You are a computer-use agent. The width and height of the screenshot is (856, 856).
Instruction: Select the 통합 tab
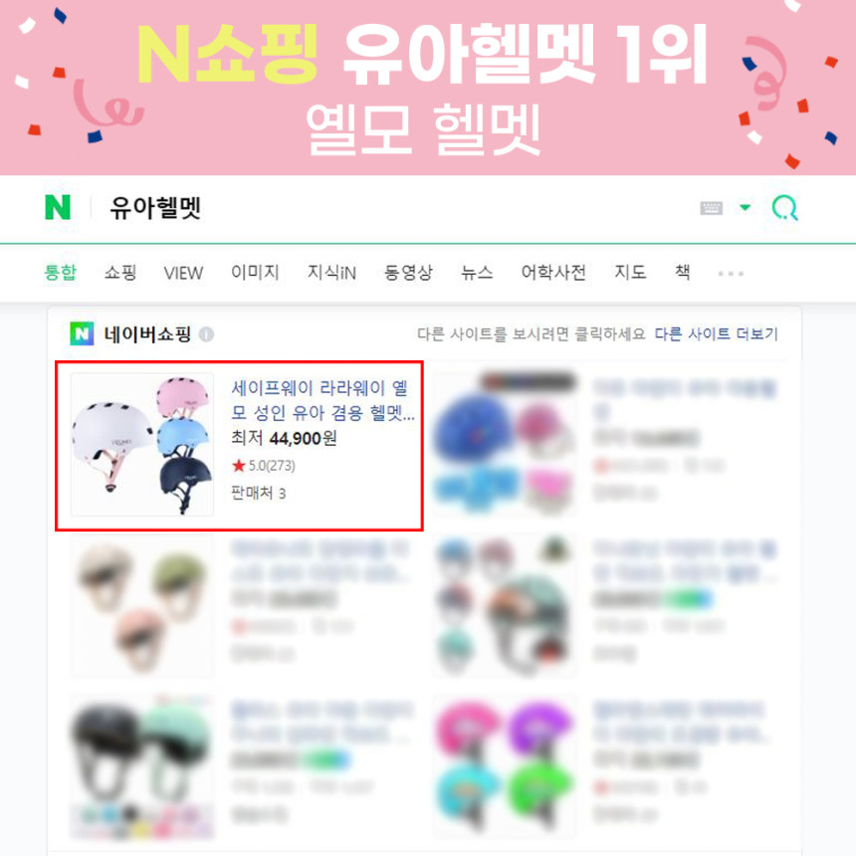[60, 272]
